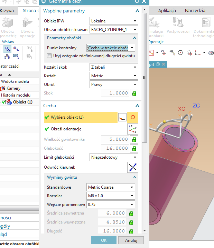This screenshot has width=214, height=248.
Task: Collapse the Parametry obróbki group
Action: click(x=134, y=38)
